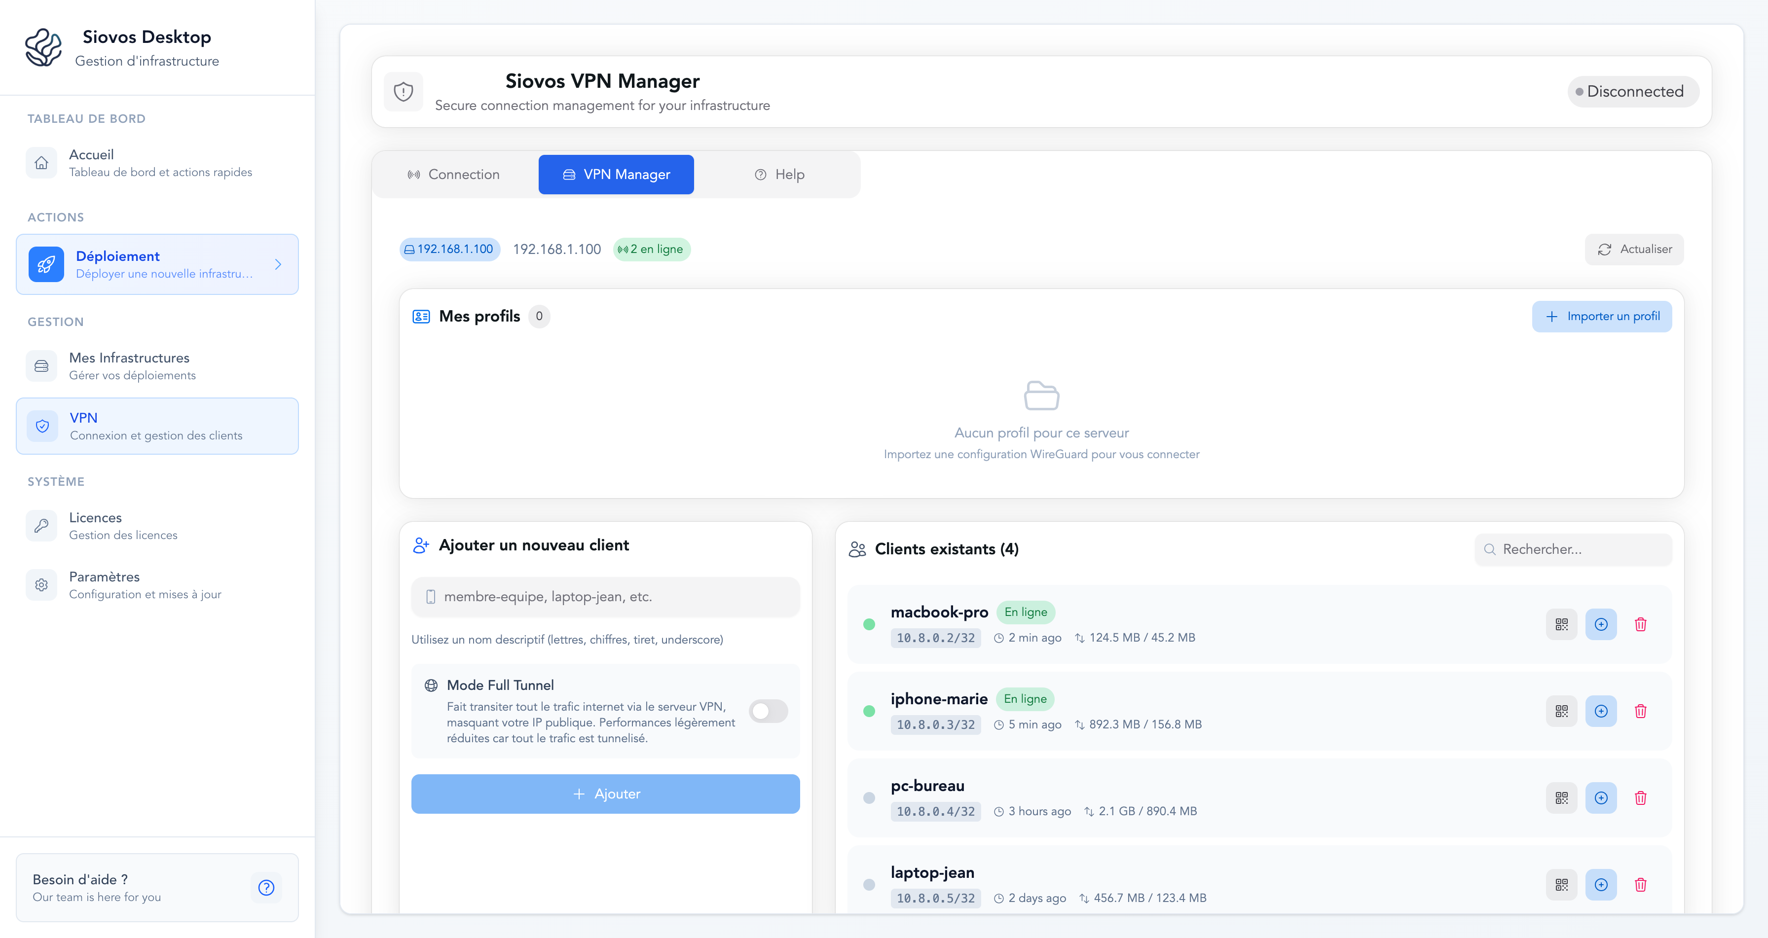This screenshot has width=1768, height=938.
Task: Click Importer un profil button
Action: [x=1601, y=316]
